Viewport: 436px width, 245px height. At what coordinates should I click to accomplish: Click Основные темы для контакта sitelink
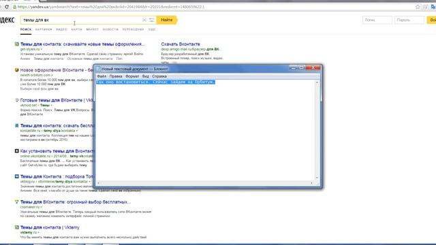pos(90,59)
